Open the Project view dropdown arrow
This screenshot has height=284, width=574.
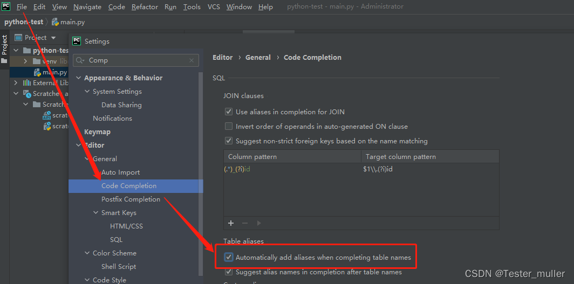coord(53,38)
